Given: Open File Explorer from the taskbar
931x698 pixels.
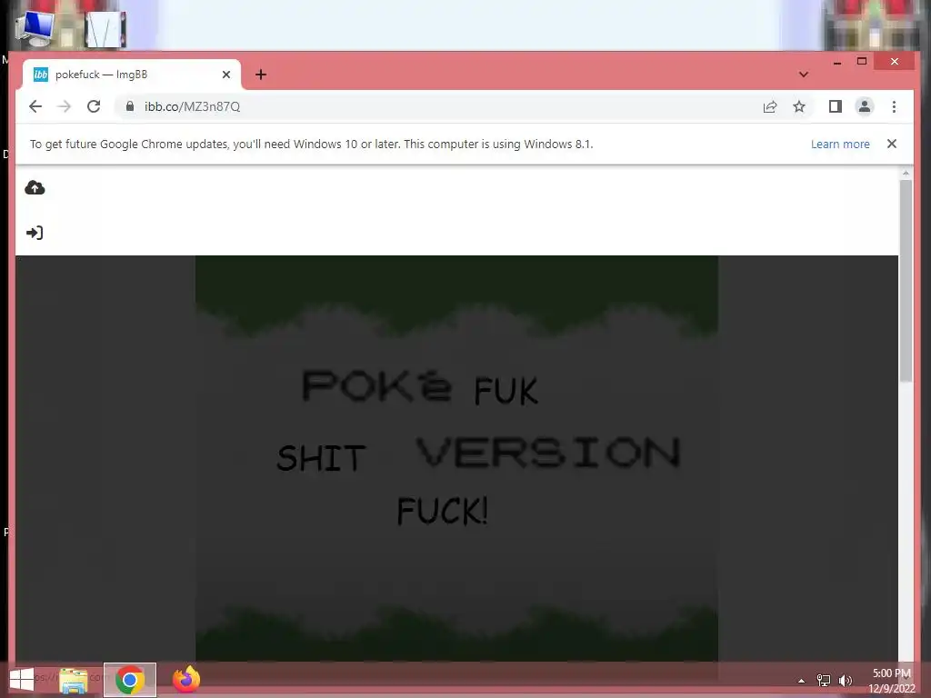Looking at the screenshot, I should pyautogui.click(x=74, y=680).
